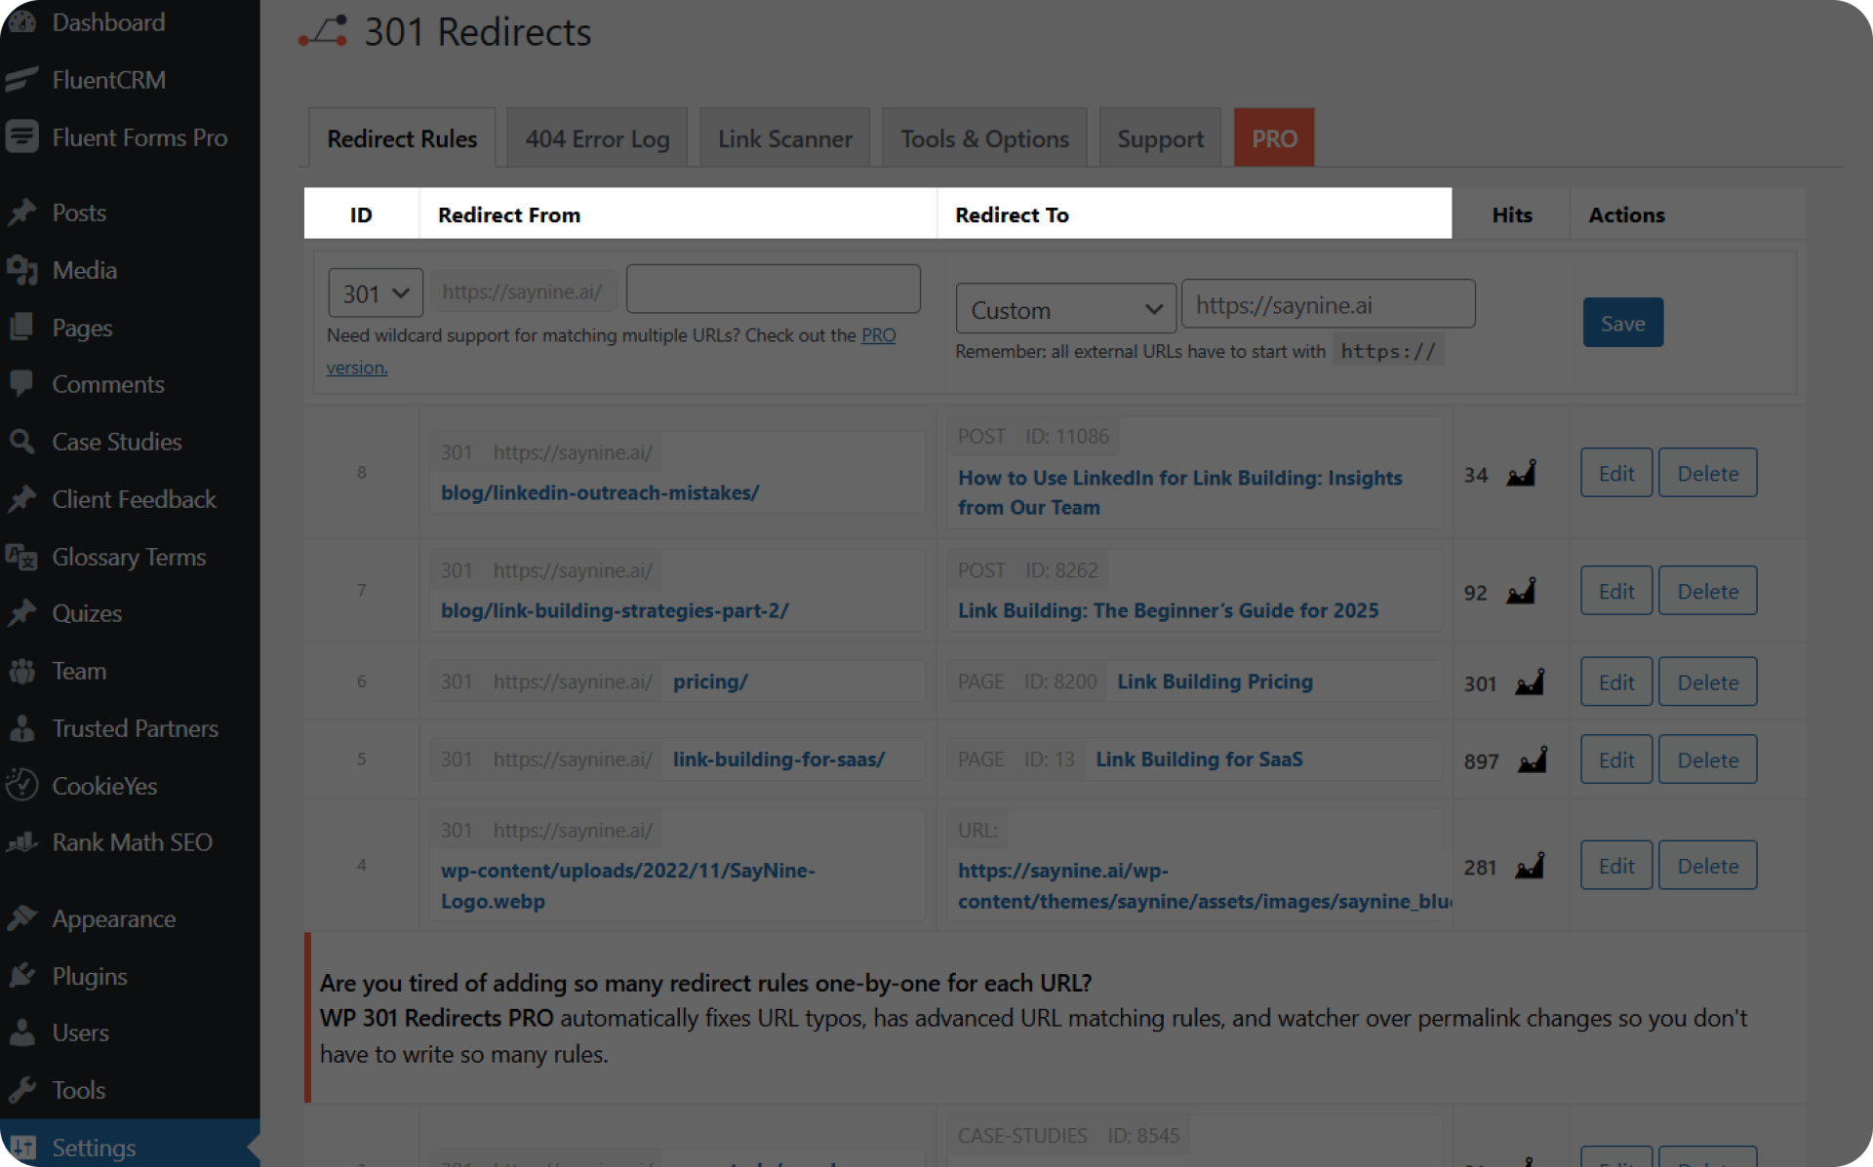Open Link Building for SaaS page link
Screen dimensions: 1873x1167
[x=1199, y=759]
